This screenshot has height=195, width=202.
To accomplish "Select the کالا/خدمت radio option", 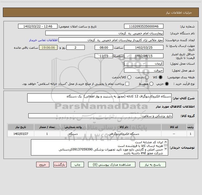I will 129,77.
